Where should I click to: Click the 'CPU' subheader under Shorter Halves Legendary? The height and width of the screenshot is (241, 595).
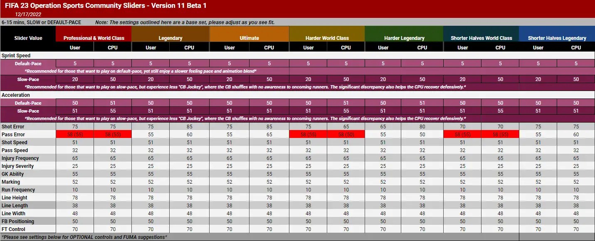[x=576, y=47]
